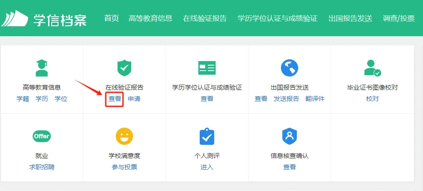
Task: Click the blue globe 出国报告发送 icon
Action: coord(290,68)
